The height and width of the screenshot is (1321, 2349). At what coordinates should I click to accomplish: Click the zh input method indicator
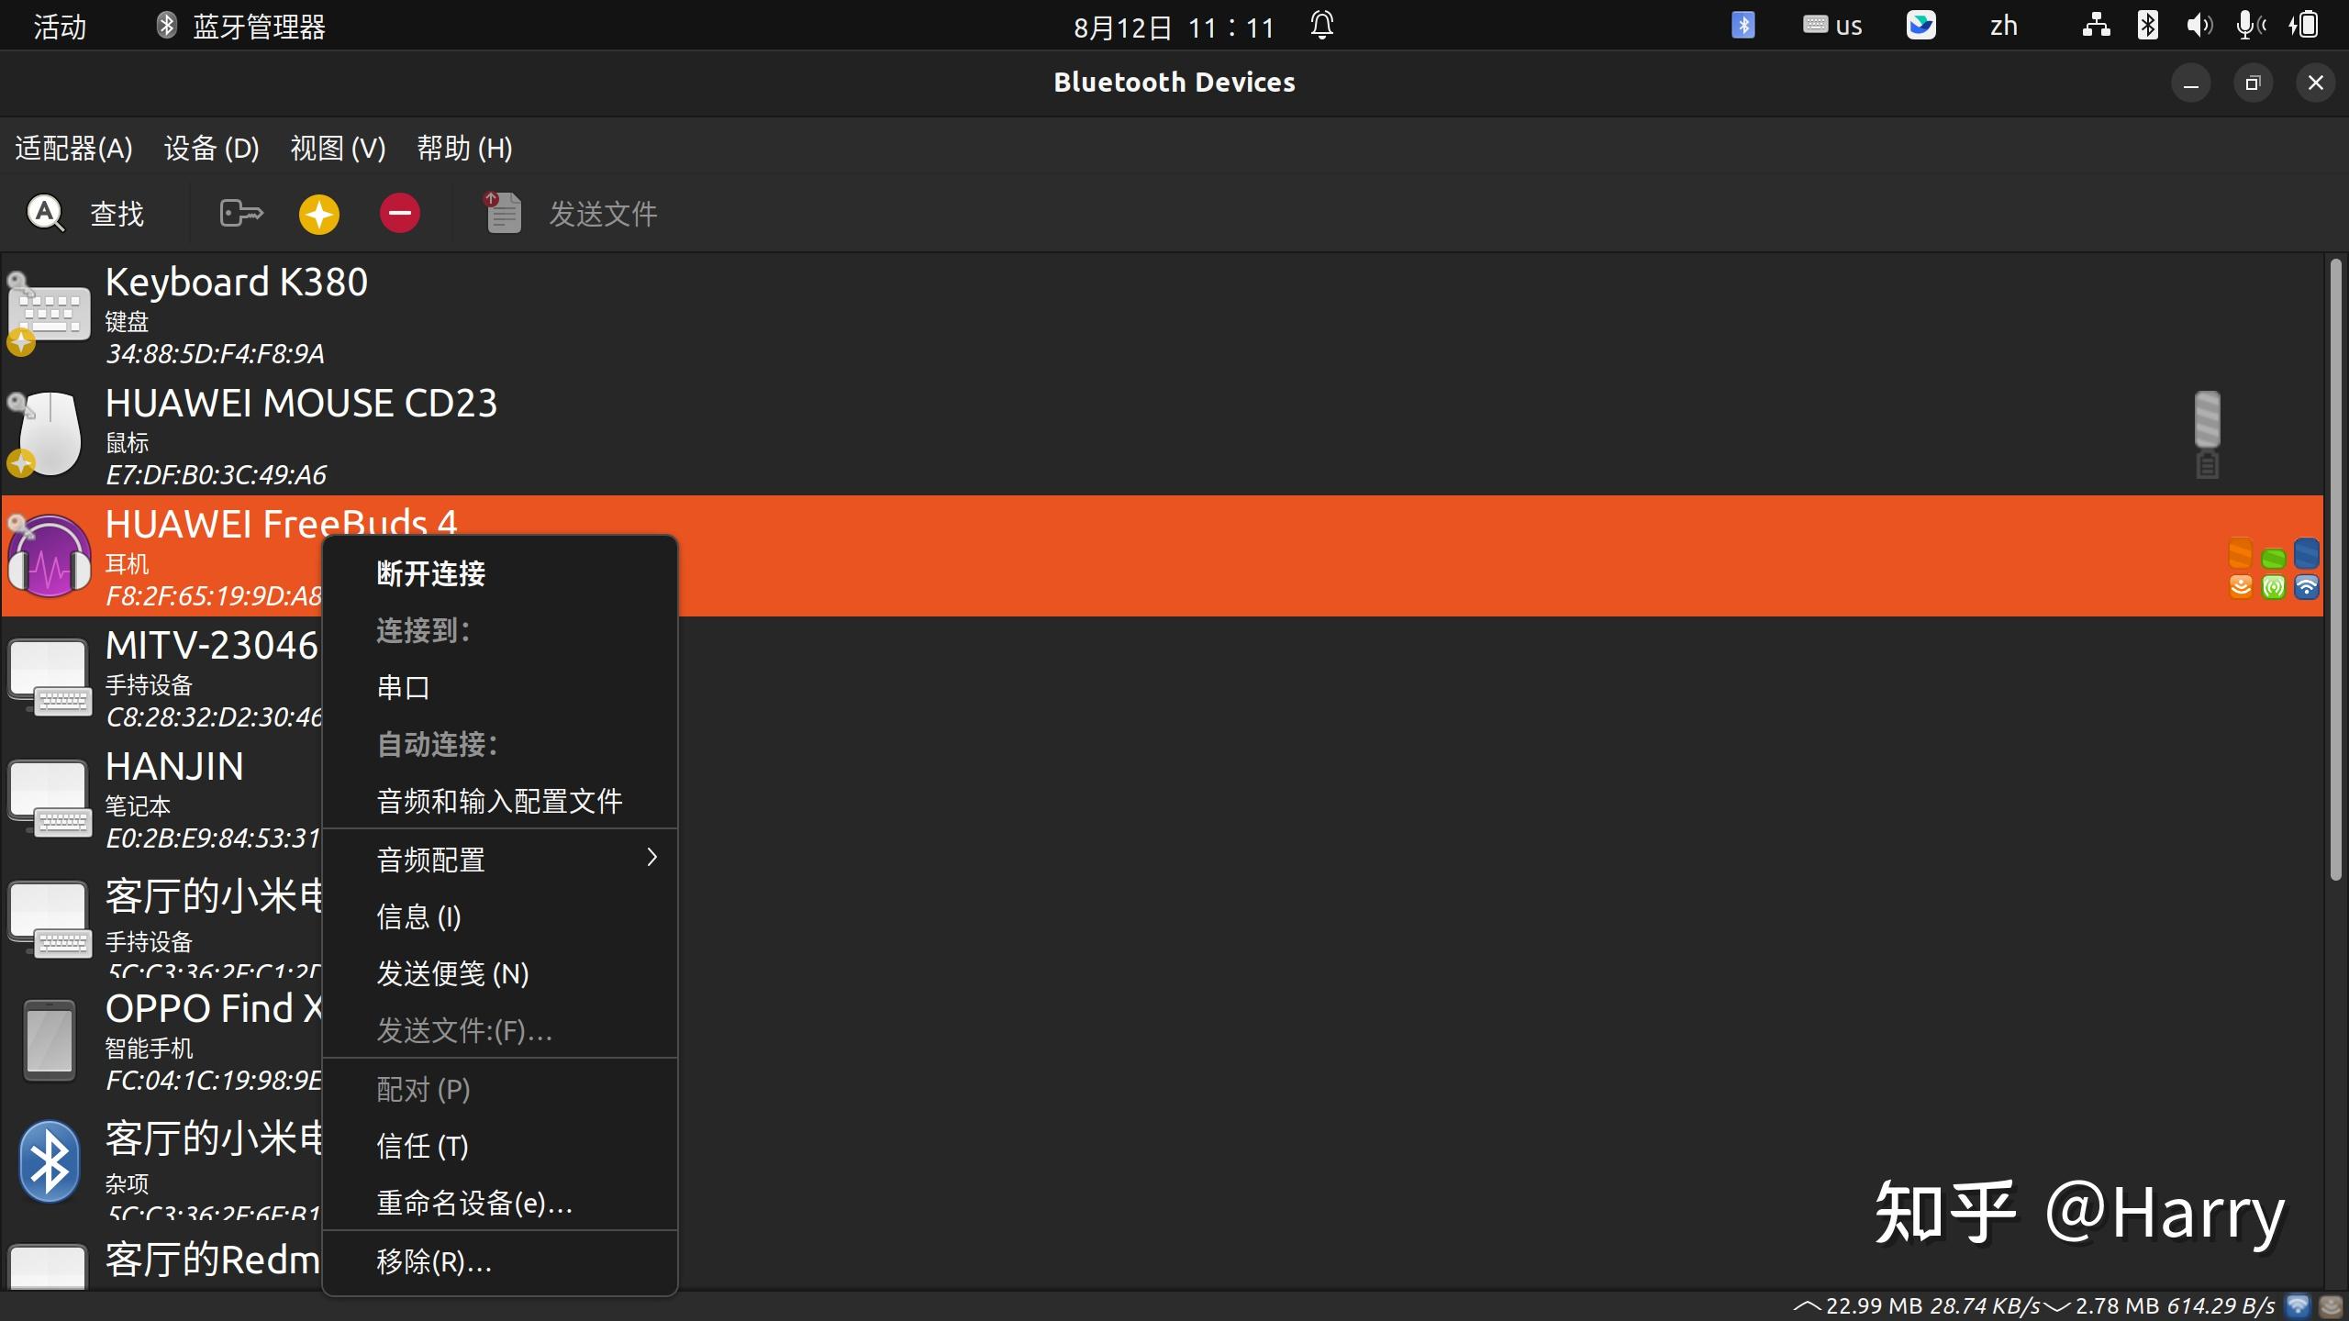tap(2004, 26)
